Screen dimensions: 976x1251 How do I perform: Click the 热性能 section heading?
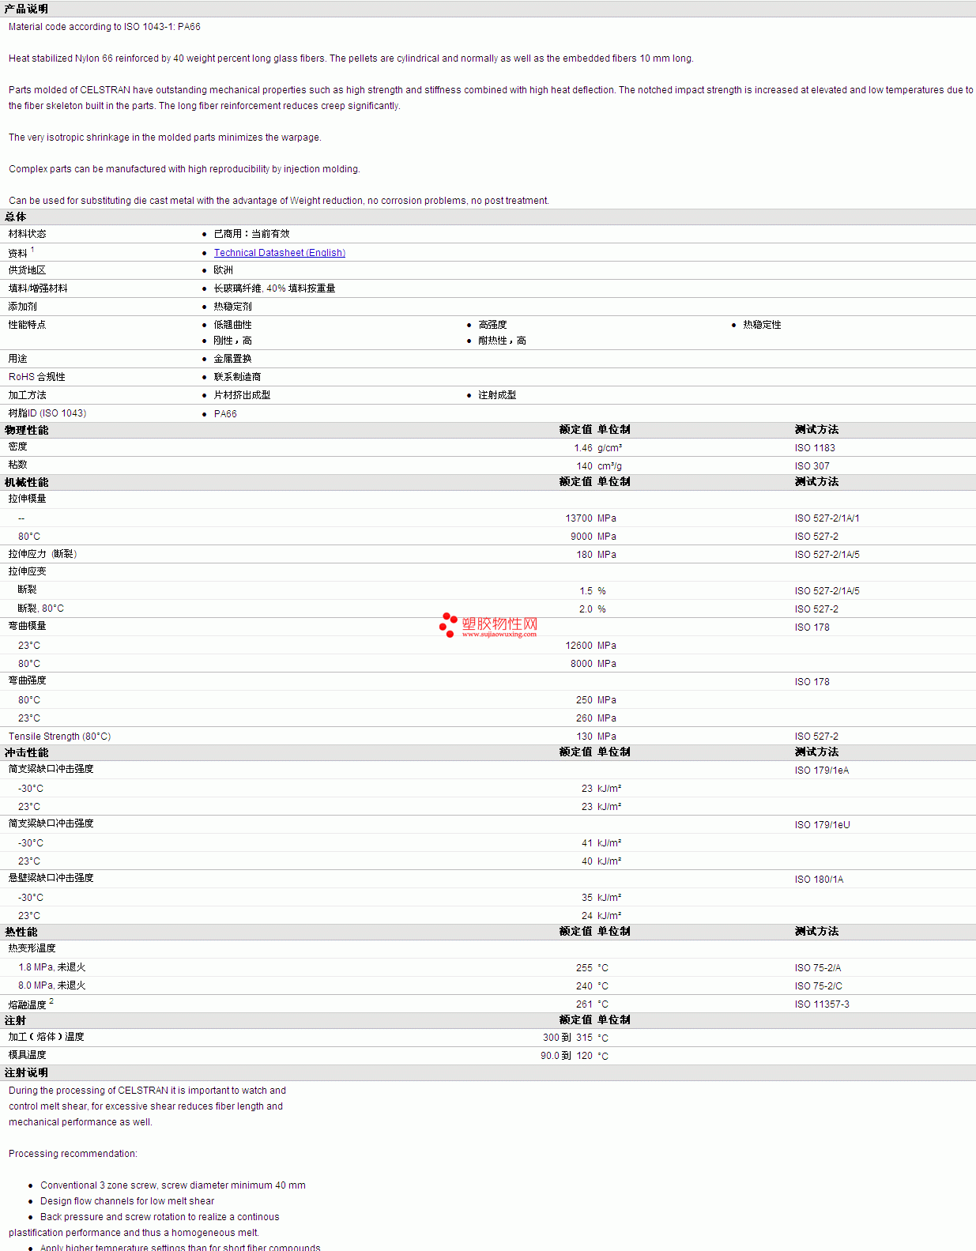21,932
